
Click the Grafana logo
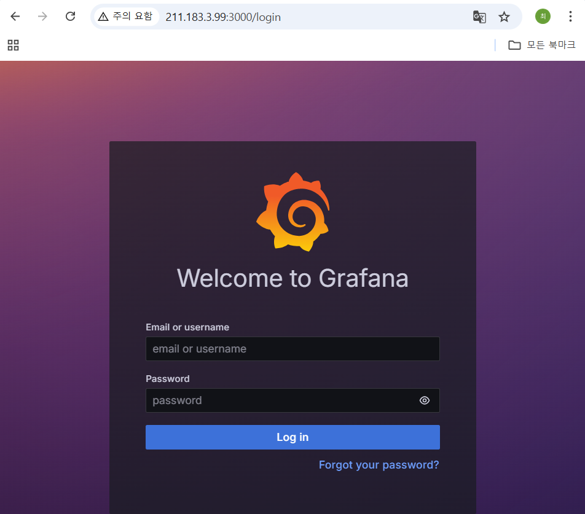pyautogui.click(x=293, y=212)
